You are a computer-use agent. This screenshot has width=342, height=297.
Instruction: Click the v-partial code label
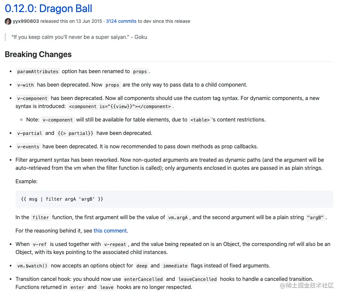coord(30,133)
